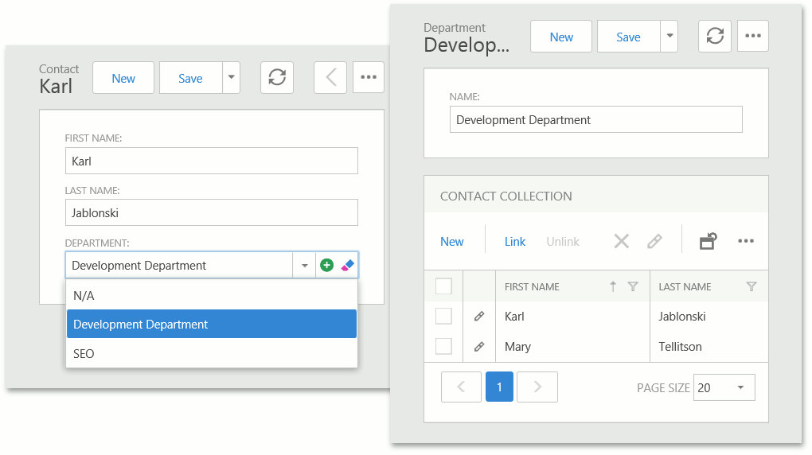Edit selected contact from collection toolbar pencil
The width and height of the screenshot is (812, 455).
pos(654,241)
